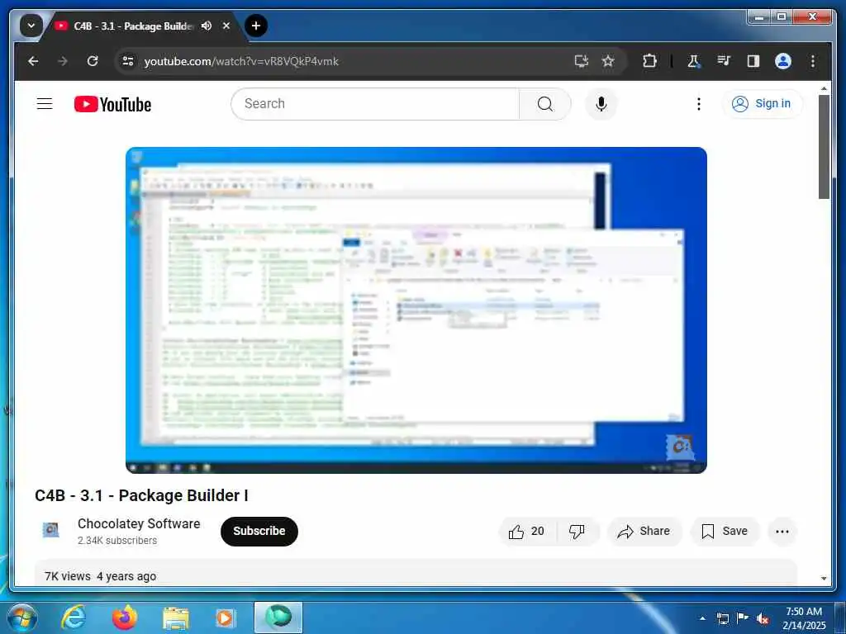The width and height of the screenshot is (846, 634).
Task: Toggle the browser side panel
Action: [753, 61]
